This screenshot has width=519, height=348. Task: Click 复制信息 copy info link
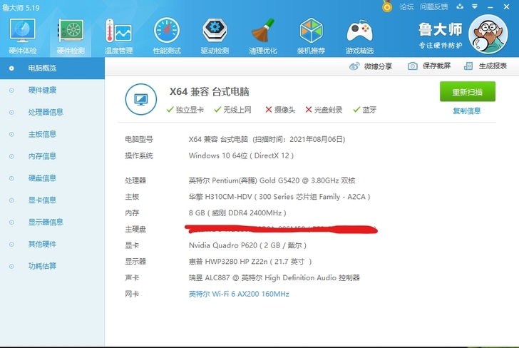pyautogui.click(x=467, y=111)
